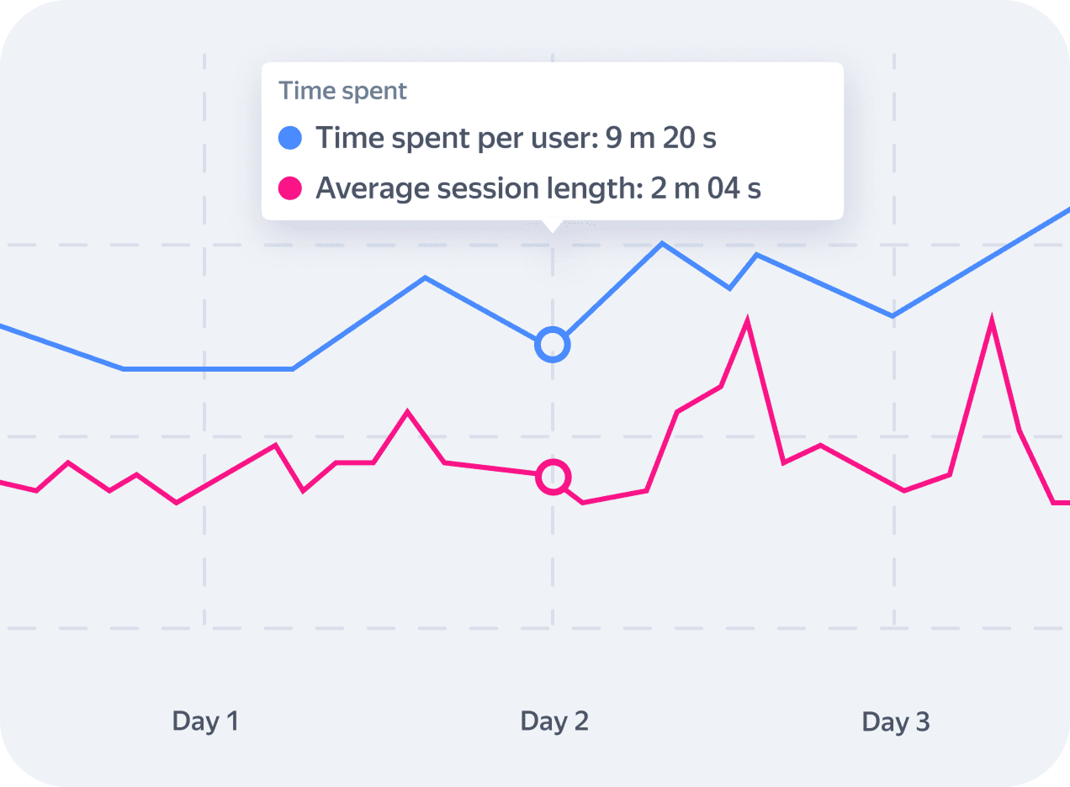Click the Day 1 axis label
The height and width of the screenshot is (787, 1070).
point(205,721)
